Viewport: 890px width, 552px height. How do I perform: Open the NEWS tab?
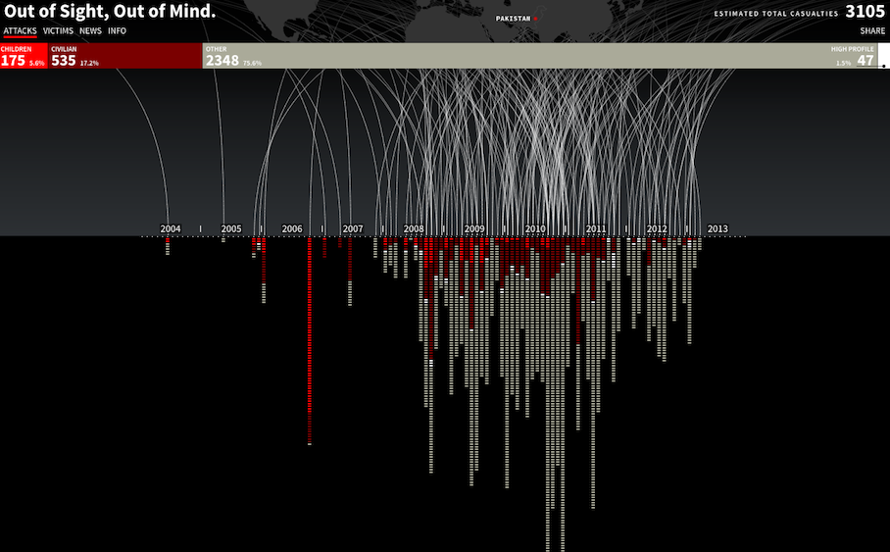[90, 30]
